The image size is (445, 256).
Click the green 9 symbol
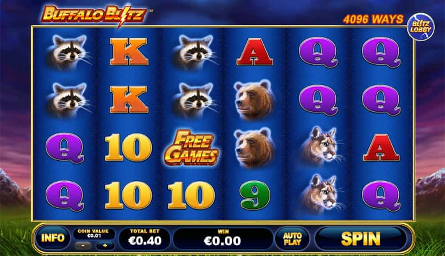coord(255,195)
